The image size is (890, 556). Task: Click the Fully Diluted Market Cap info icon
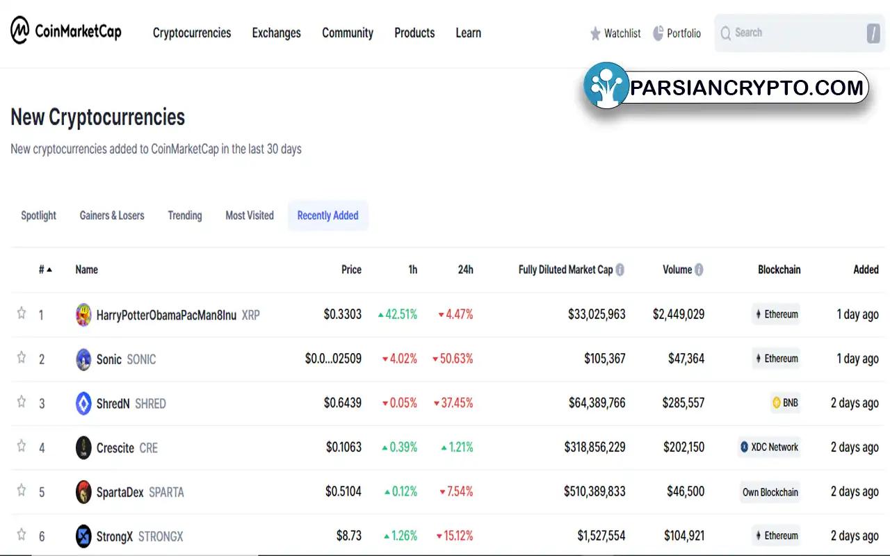[x=620, y=270]
